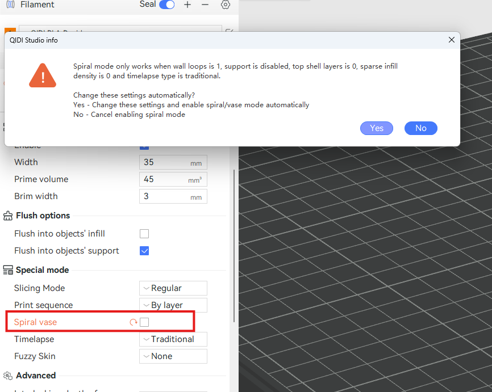Remove a filament with the minus icon
Screen dimensions: 492x392
[205, 5]
